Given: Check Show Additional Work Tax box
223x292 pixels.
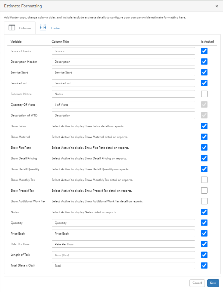Looking at the screenshot, I should (204, 201).
